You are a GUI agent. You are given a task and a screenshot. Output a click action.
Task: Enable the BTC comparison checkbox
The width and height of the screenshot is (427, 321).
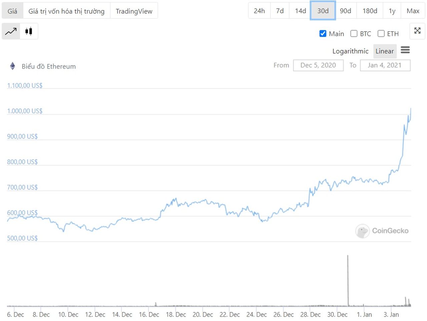coord(354,34)
